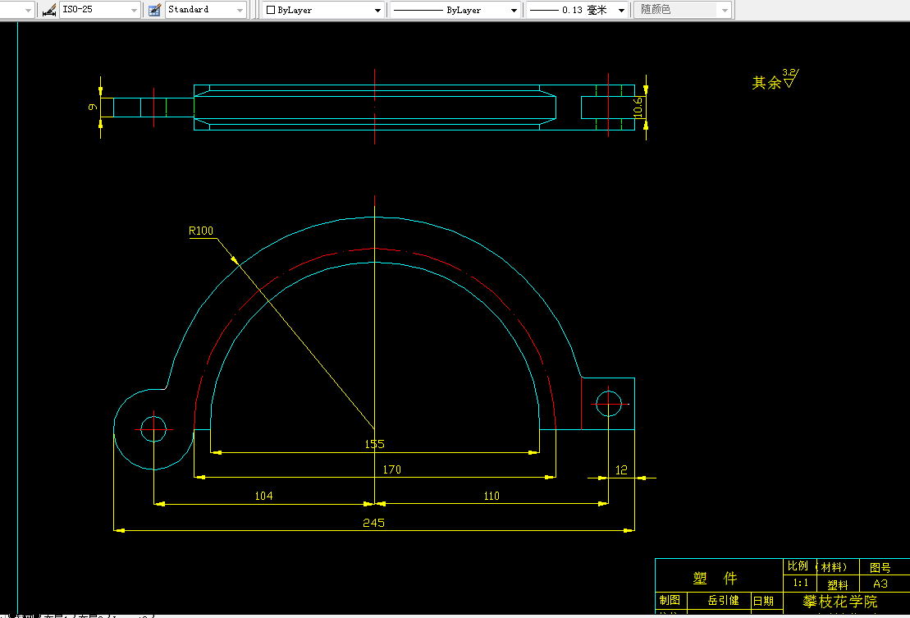
Task: Select the A3 drawing number value
Action: tap(880, 584)
